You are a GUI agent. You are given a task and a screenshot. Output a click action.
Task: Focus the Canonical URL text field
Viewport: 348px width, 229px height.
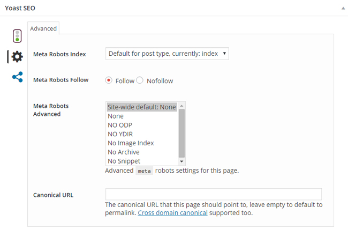point(213,194)
